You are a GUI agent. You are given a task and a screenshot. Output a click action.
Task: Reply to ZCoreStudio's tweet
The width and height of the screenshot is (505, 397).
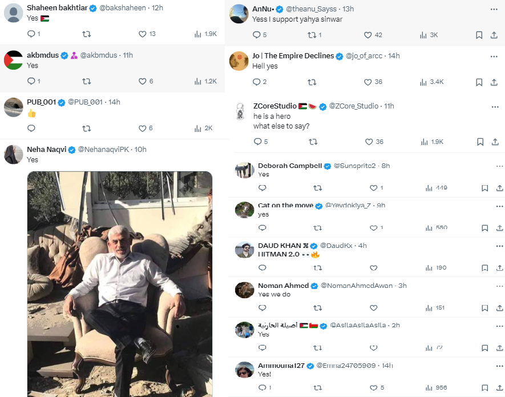point(257,142)
